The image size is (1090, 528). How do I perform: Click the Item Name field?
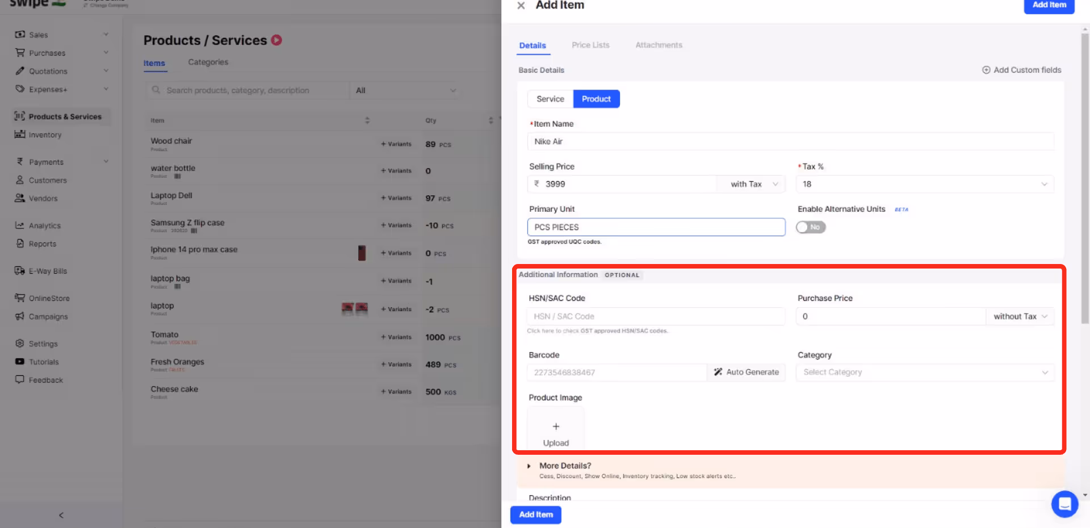coord(790,141)
